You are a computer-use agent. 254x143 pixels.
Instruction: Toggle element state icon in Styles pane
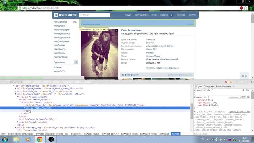click(248, 90)
